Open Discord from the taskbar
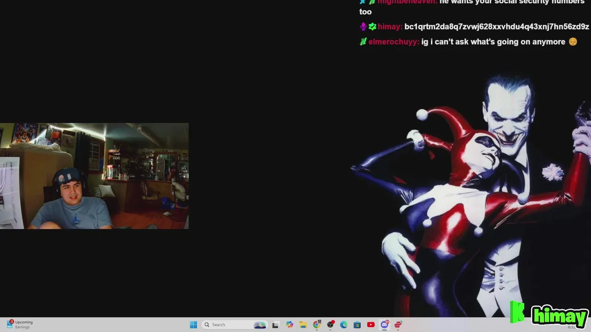591x332 pixels. [x=384, y=325]
